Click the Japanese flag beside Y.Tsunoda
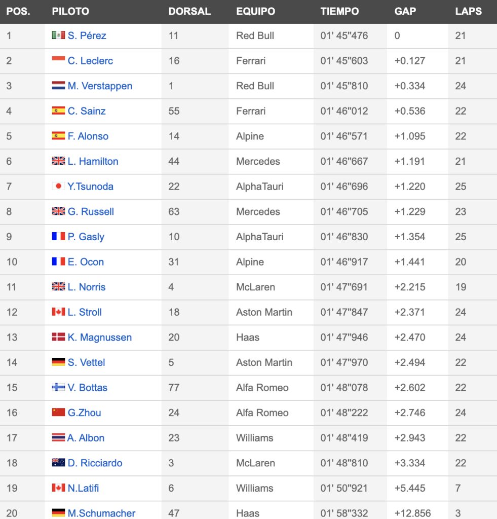The width and height of the screenshot is (497, 519). point(58,186)
